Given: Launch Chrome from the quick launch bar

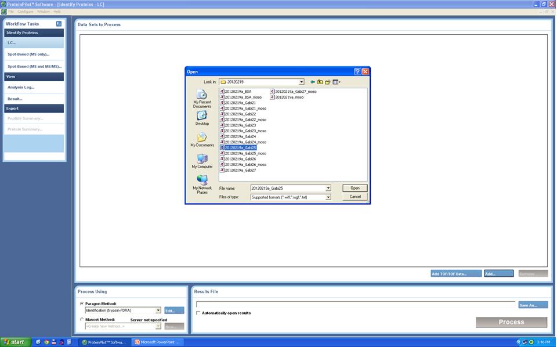Looking at the screenshot, I should [x=46, y=342].
